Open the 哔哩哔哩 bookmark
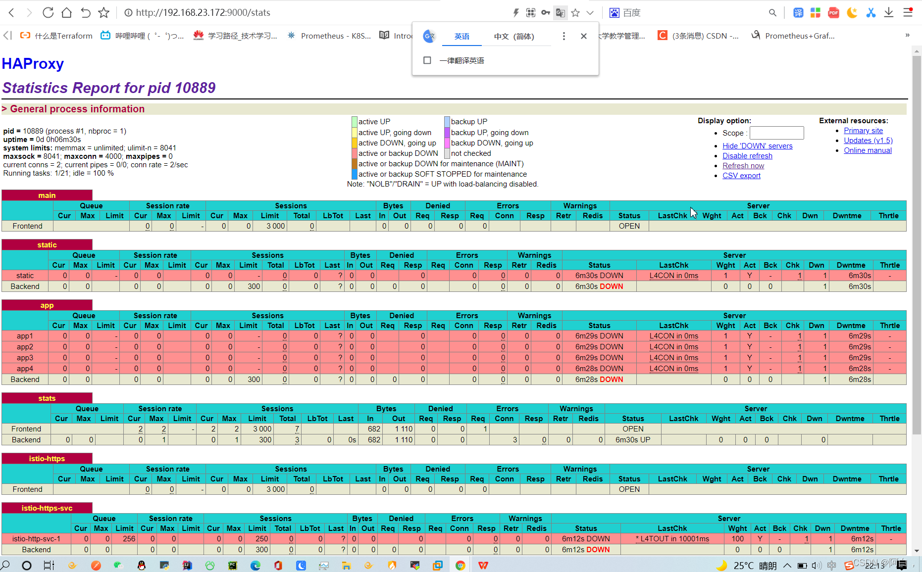The height and width of the screenshot is (572, 922). pyautogui.click(x=142, y=36)
